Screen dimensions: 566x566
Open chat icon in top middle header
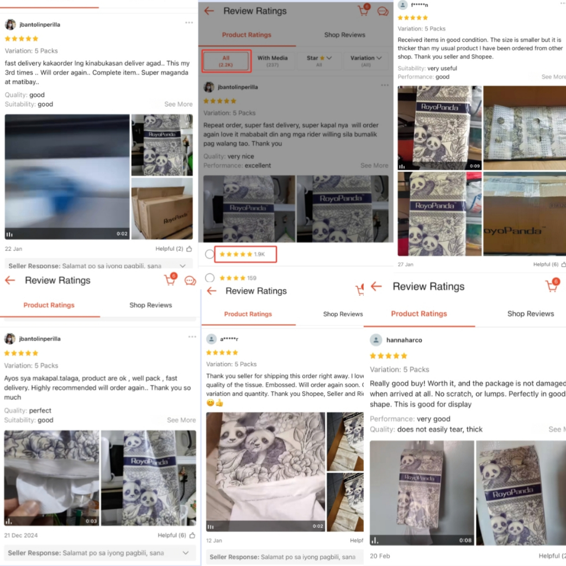[x=382, y=11]
